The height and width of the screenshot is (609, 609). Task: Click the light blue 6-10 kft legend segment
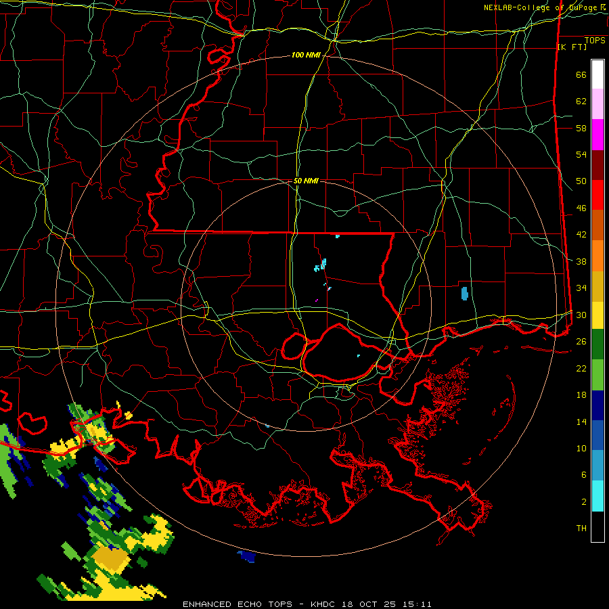(597, 466)
